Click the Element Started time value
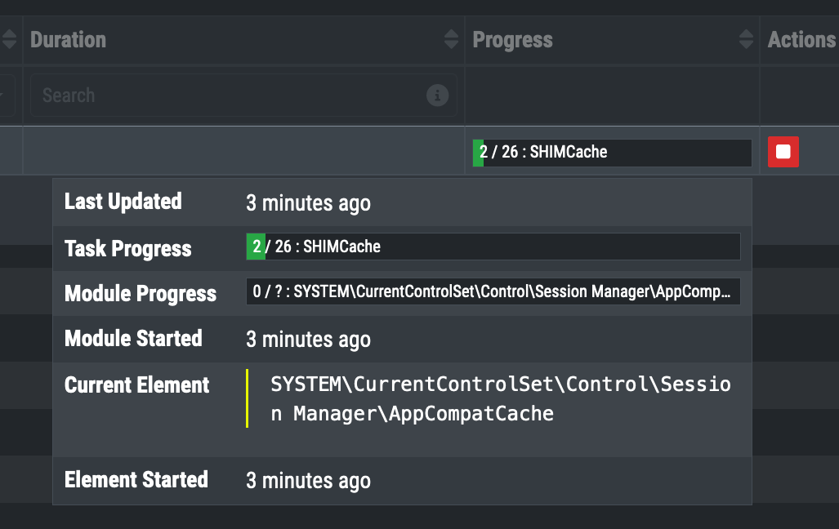839x529 pixels. [x=308, y=480]
